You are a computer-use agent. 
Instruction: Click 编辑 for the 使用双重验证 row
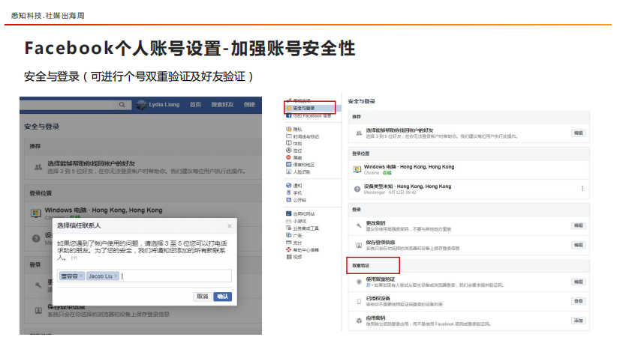point(578,282)
